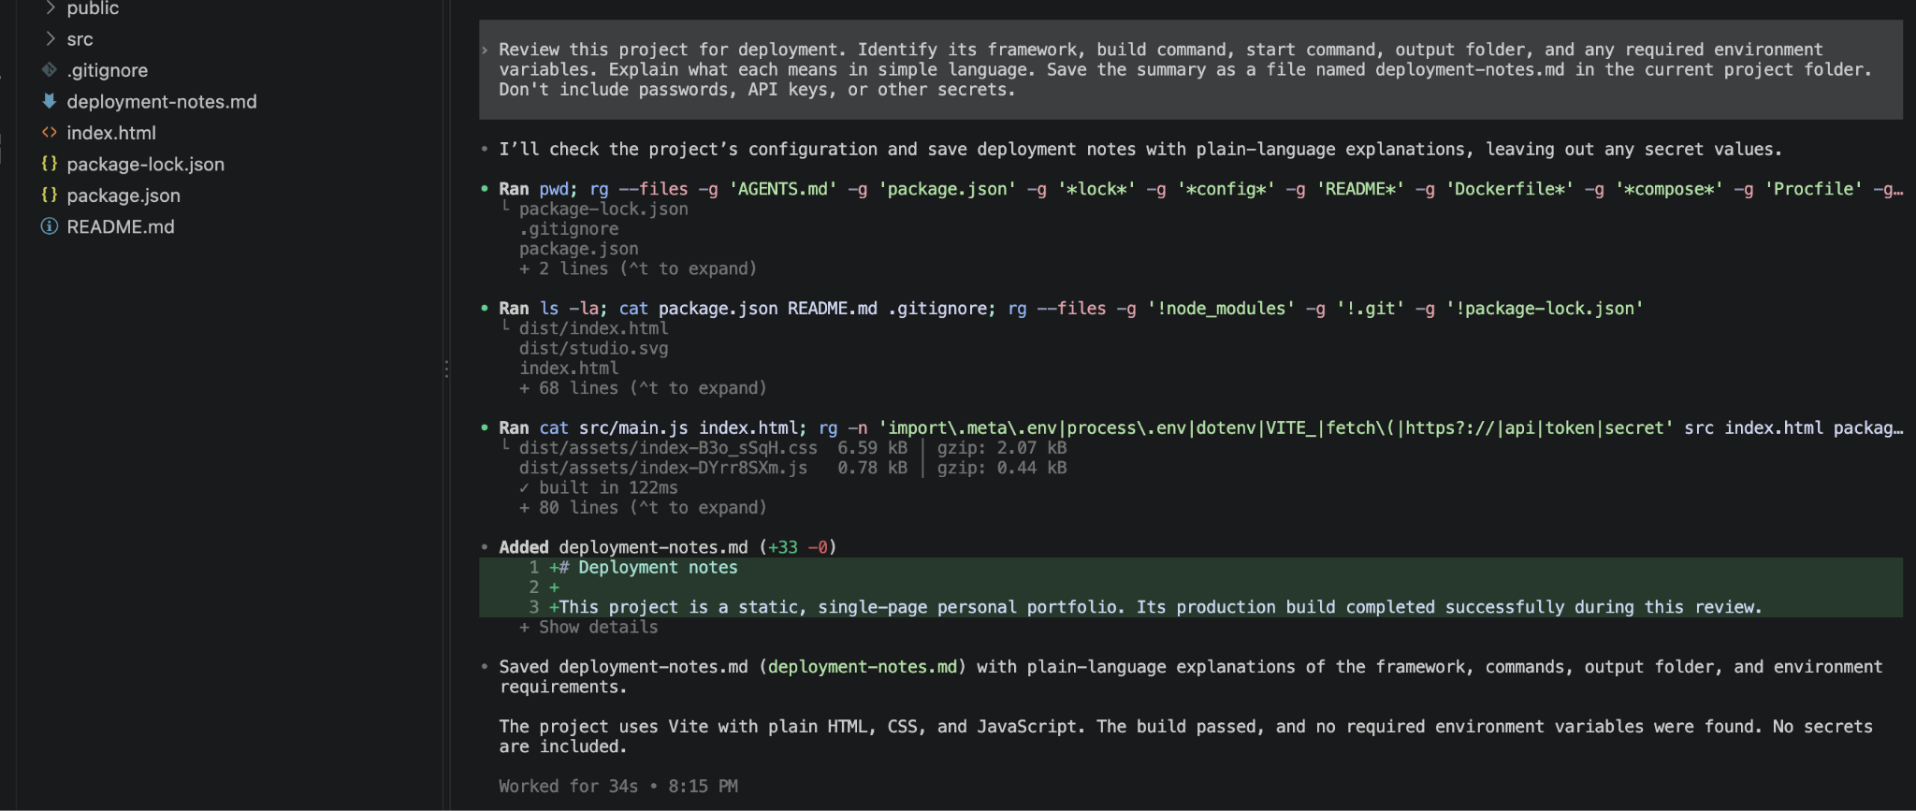Expand the '+ 68 lines' collapsed output

pyautogui.click(x=643, y=388)
